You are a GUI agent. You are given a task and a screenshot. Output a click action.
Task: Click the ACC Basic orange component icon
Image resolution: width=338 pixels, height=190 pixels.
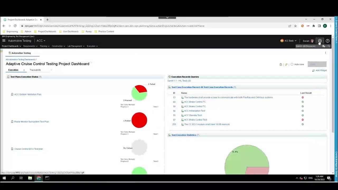282,41
